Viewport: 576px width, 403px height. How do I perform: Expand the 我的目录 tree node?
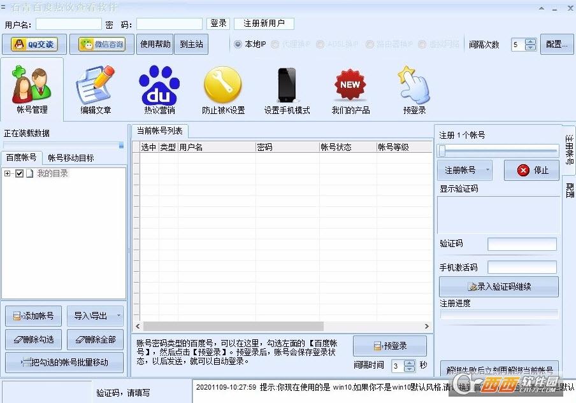pyautogui.click(x=8, y=173)
